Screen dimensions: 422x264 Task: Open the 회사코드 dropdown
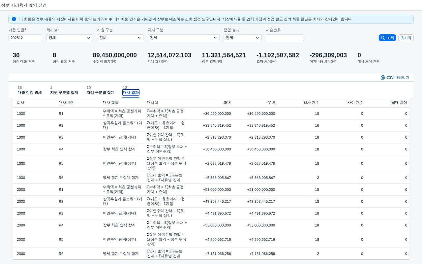click(70, 38)
